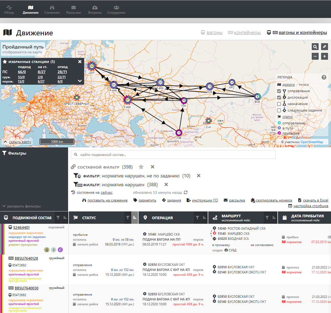Click the поставить на слежение link
The height and width of the screenshot is (313, 331).
click(x=107, y=200)
